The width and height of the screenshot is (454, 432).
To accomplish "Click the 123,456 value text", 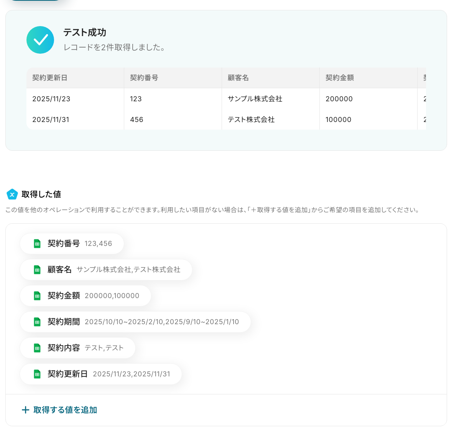I will point(98,244).
